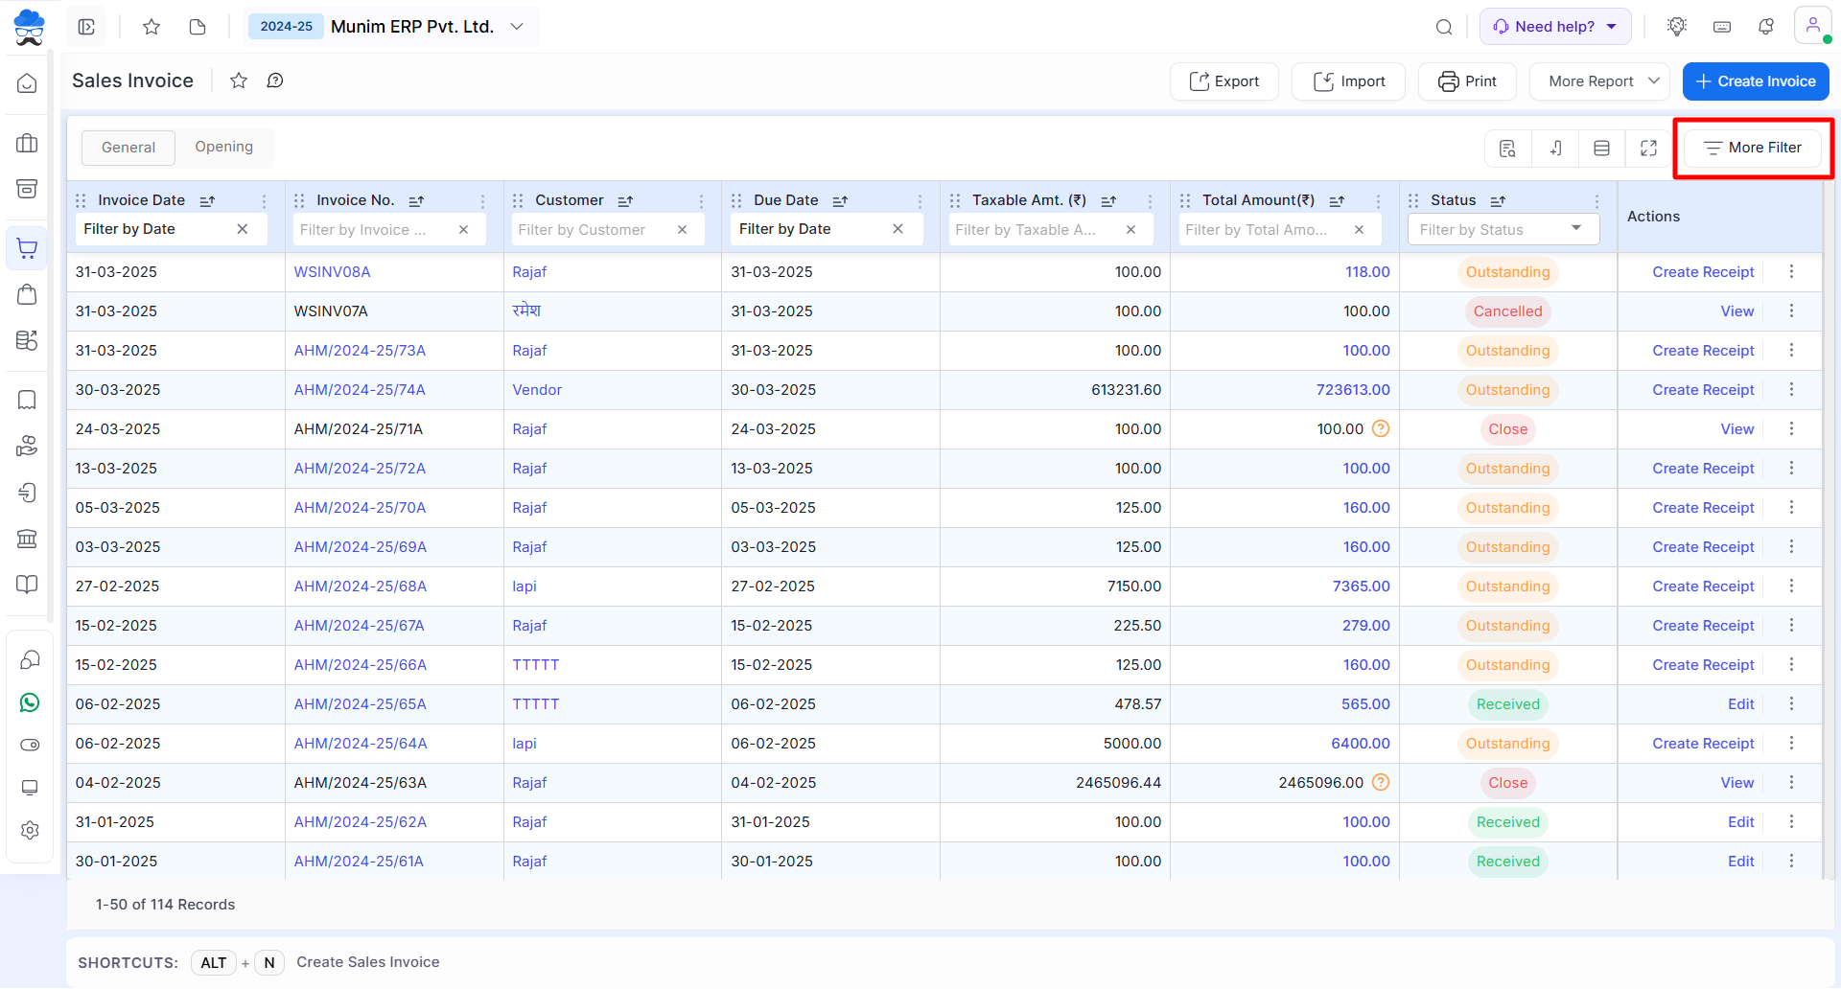Open row menu for invoice WSINV08A
Image resolution: width=1841 pixels, height=989 pixels.
click(1791, 272)
